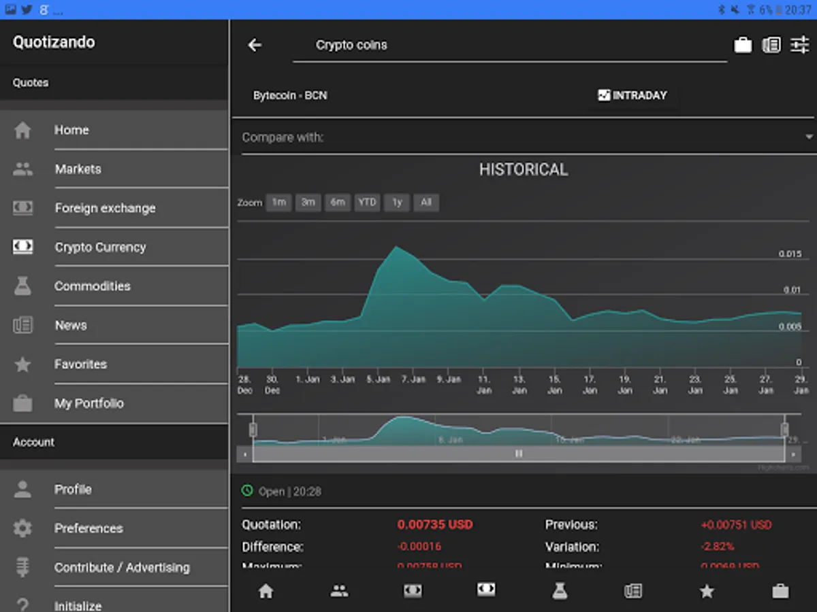Open Preferences in the Account section
Viewport: 817px width, 612px height.
(114, 528)
